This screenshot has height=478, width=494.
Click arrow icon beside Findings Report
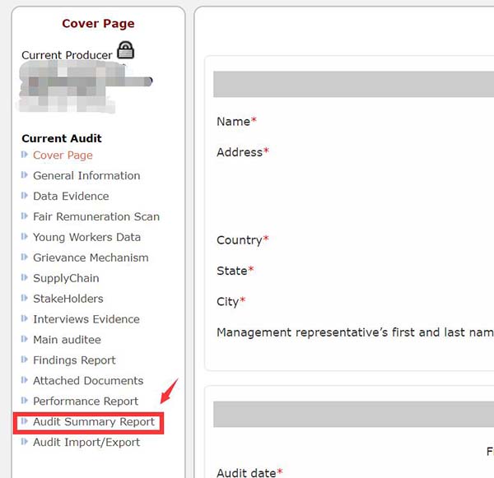click(25, 360)
